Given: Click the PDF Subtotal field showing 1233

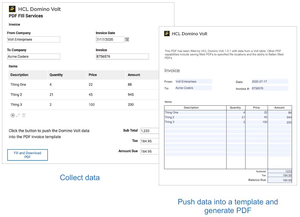Looking at the screenshot, I should [x=280, y=171].
